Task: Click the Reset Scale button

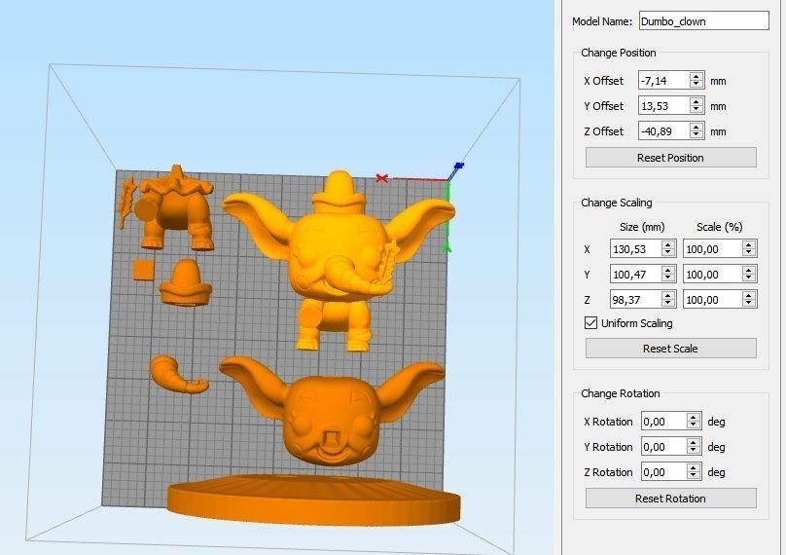Action: tap(670, 349)
